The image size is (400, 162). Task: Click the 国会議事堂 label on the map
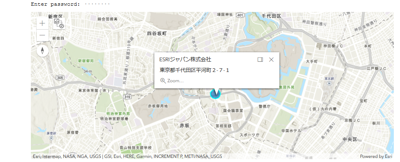coord(233,111)
